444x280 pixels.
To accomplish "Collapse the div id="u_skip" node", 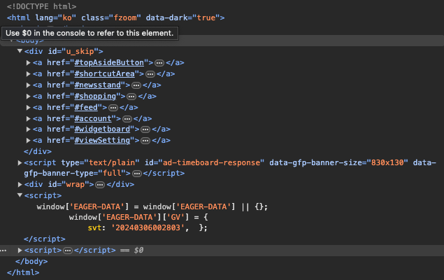I will (x=20, y=51).
